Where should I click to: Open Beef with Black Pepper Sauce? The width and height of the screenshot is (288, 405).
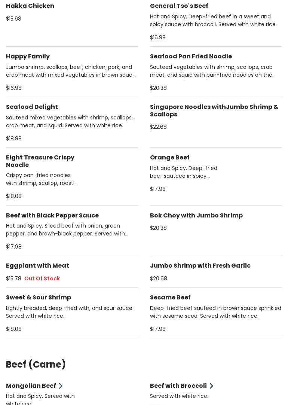pyautogui.click(x=52, y=216)
